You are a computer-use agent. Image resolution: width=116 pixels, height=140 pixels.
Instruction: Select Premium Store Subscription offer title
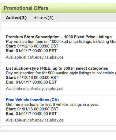pyautogui.click(x=59, y=37)
